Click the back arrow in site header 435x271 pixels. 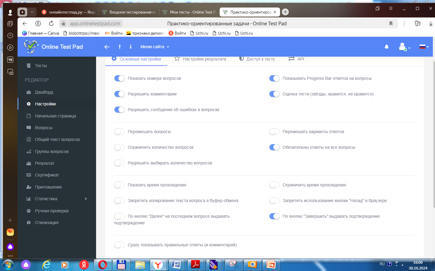click(x=107, y=47)
